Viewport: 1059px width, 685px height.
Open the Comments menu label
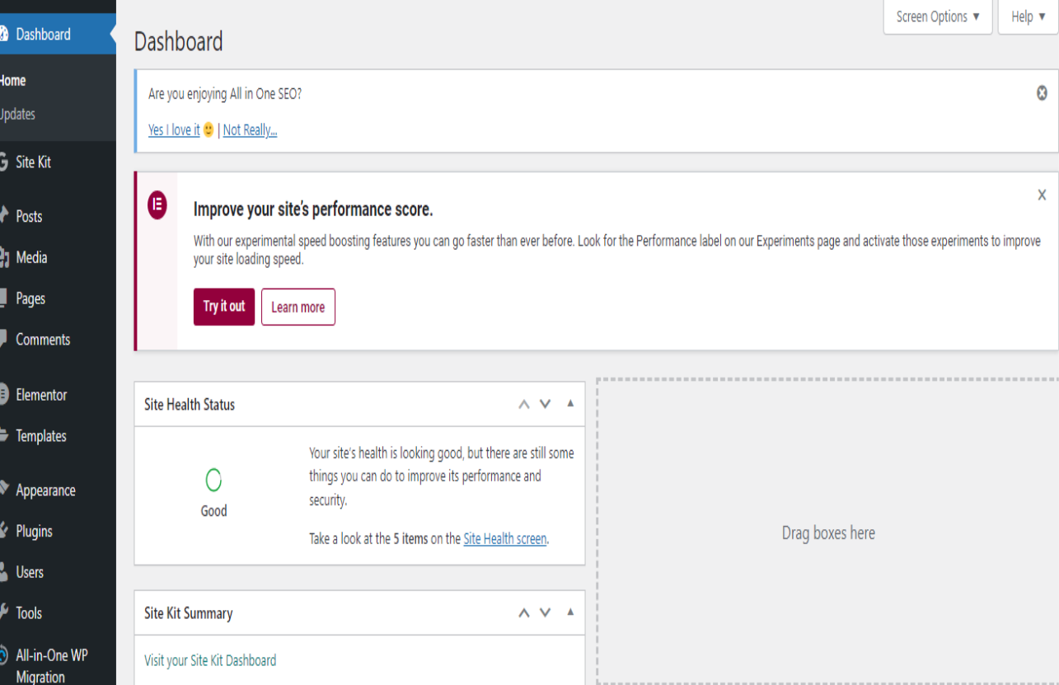click(x=43, y=339)
